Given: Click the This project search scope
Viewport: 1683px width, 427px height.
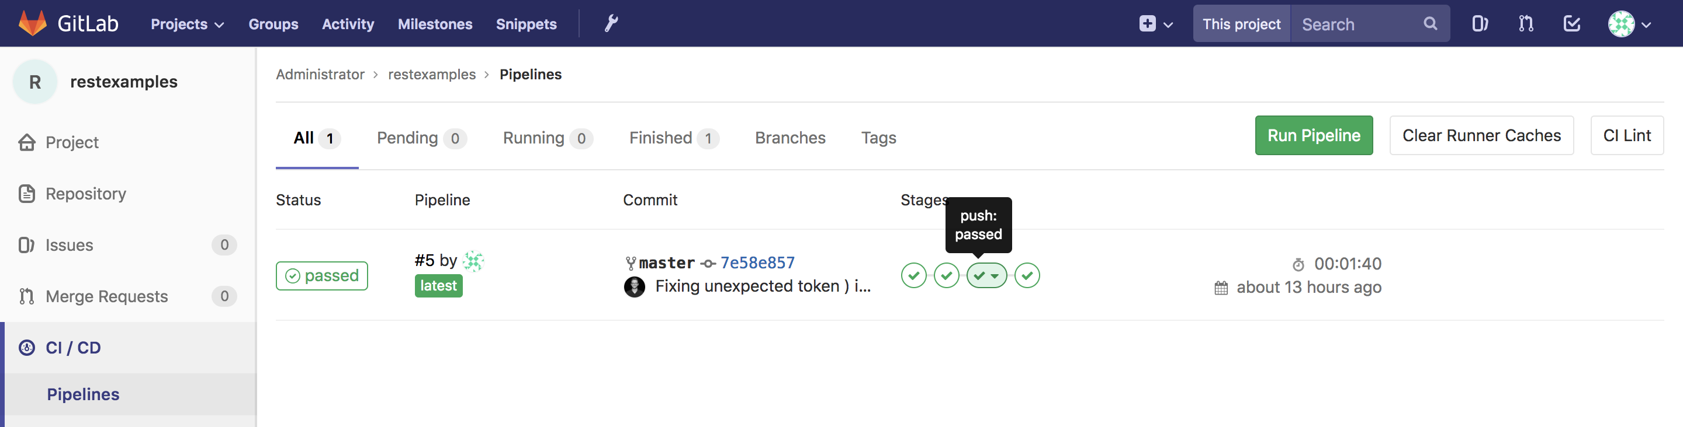Looking at the screenshot, I should coord(1241,24).
